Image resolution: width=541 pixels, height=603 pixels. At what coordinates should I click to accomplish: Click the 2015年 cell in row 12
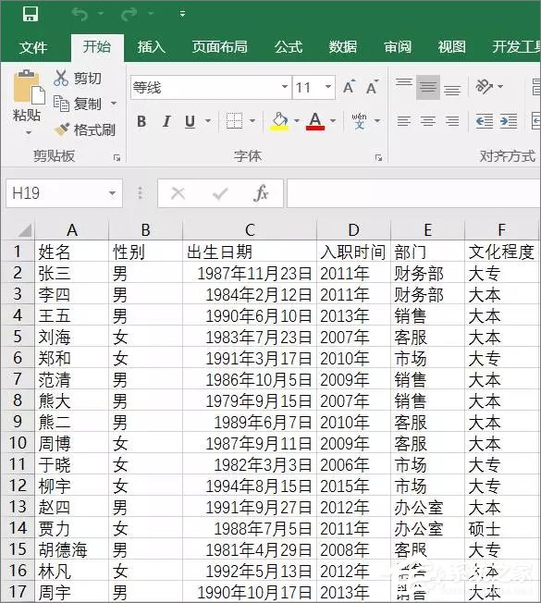[353, 486]
